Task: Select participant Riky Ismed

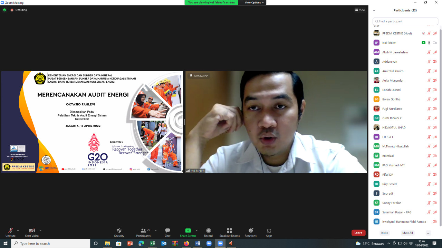Action: [405, 184]
